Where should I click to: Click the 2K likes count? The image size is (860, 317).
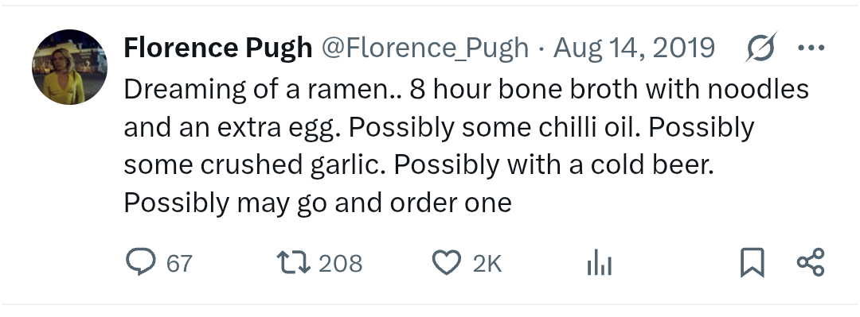(x=487, y=263)
